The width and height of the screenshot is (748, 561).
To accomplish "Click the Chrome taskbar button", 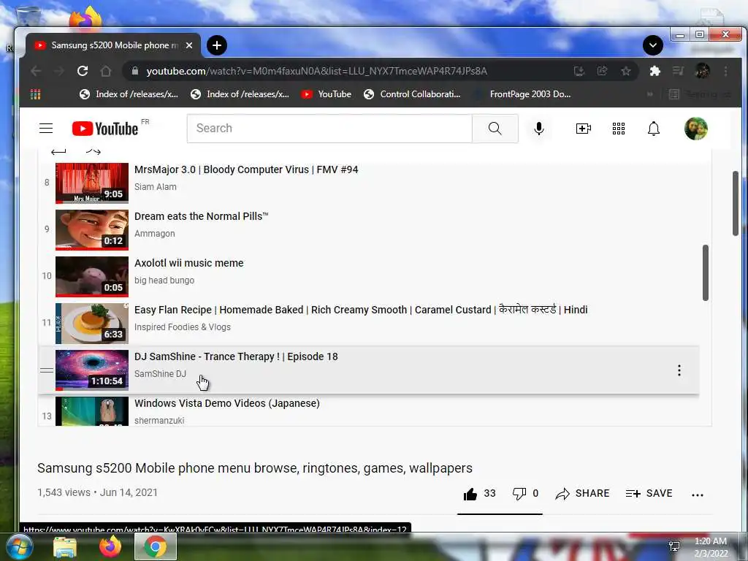I will [156, 546].
